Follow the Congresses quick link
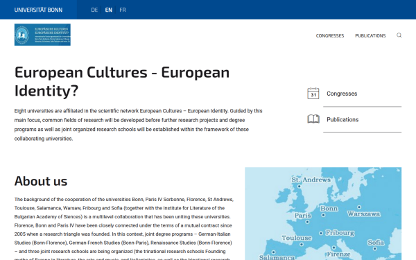Image resolution: width=416 pixels, height=260 pixels. point(342,94)
